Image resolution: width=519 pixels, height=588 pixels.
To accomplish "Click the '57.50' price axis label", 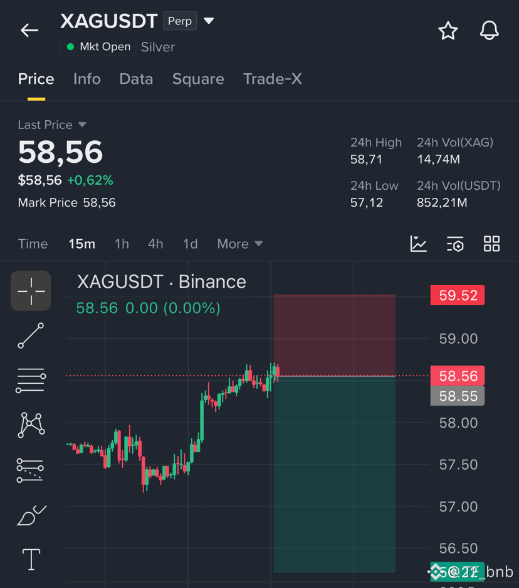I will (x=458, y=465).
